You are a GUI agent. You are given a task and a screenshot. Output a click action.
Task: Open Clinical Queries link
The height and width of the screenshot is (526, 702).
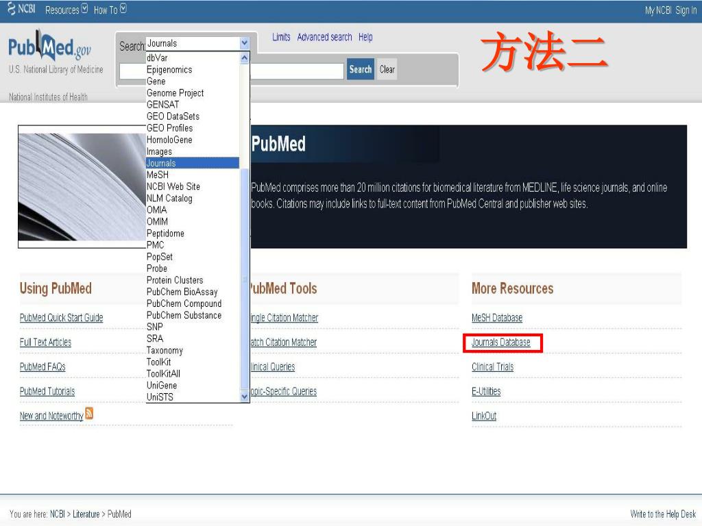(x=273, y=367)
